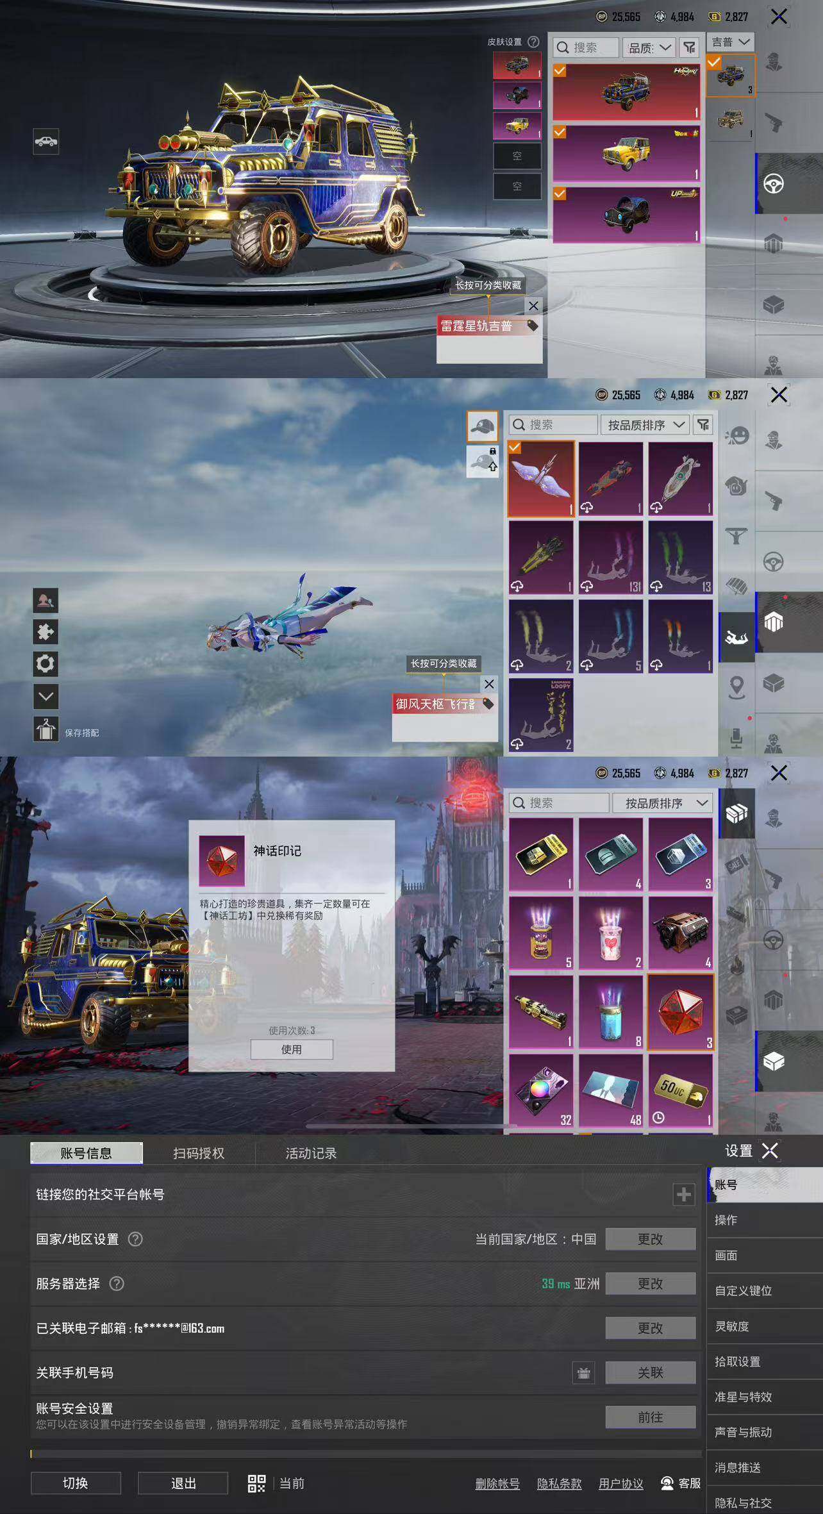Select the 50 UC voucher item thumbnail

click(x=680, y=1090)
